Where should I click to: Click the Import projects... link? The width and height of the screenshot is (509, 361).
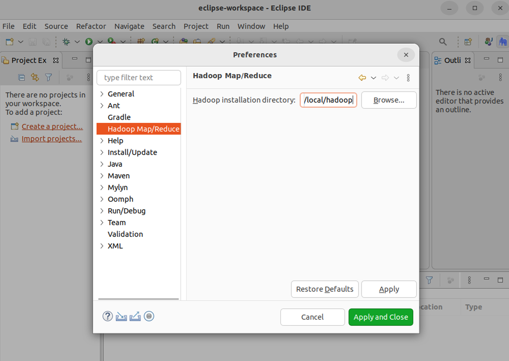tap(52, 139)
